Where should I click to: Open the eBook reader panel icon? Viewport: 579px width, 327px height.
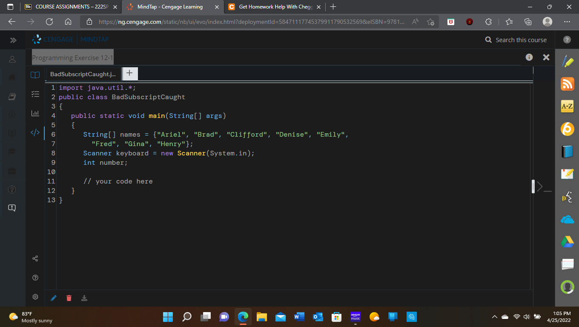point(35,75)
